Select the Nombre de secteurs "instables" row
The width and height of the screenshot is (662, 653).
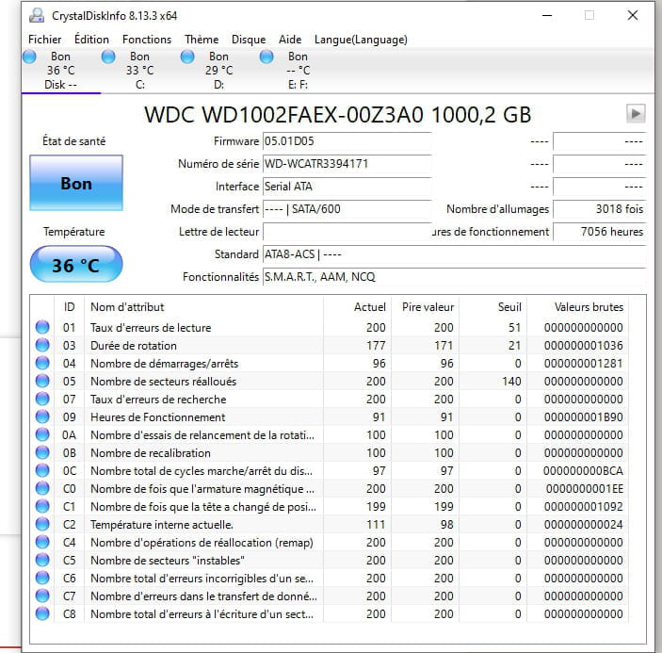point(330,561)
